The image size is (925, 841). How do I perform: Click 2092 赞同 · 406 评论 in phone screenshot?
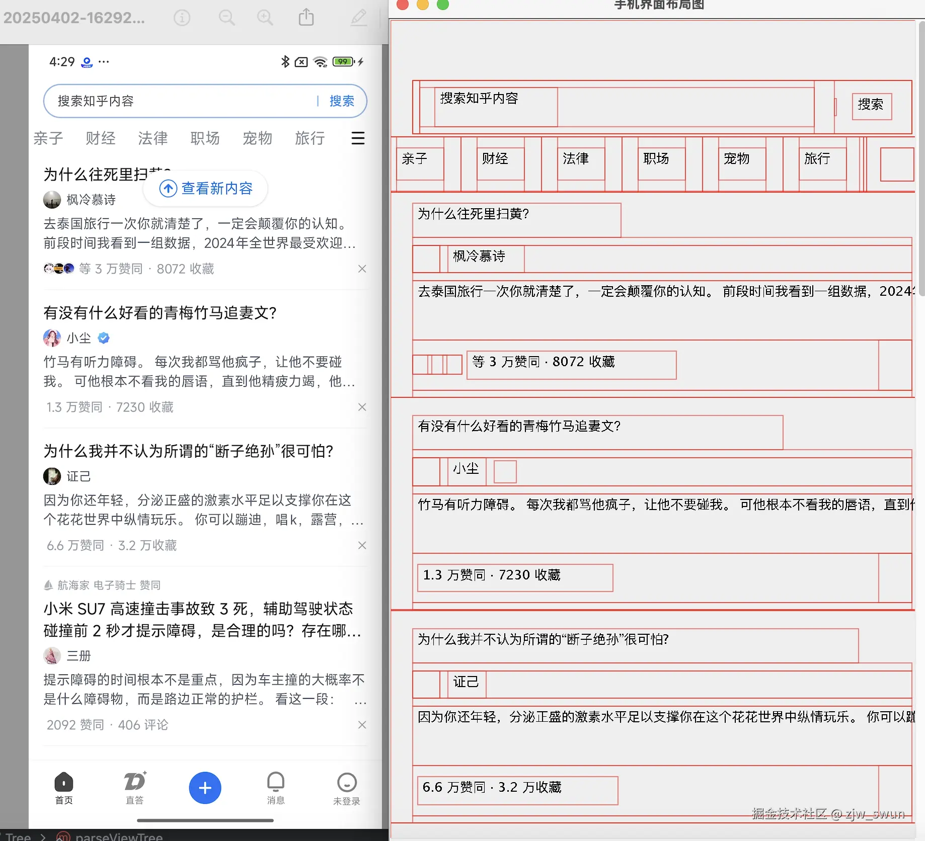coord(107,725)
